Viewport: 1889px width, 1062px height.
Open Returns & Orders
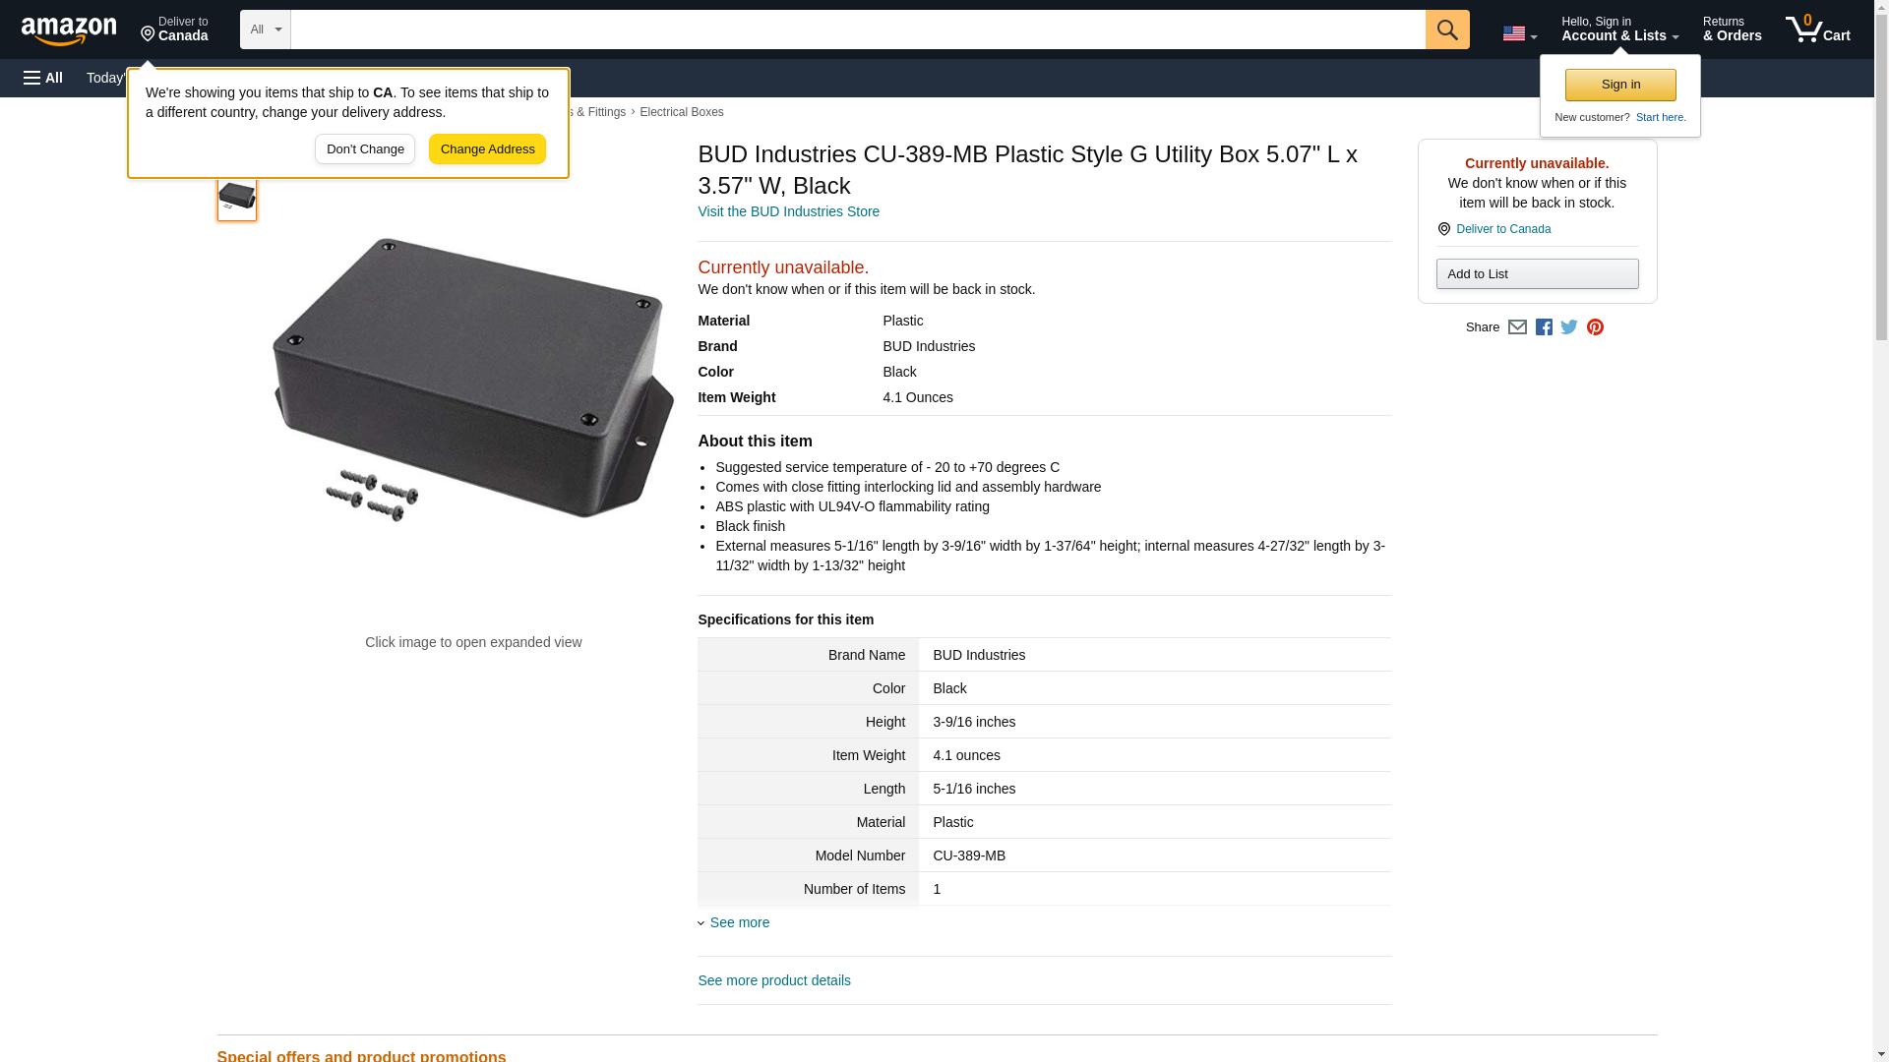[1732, 29]
